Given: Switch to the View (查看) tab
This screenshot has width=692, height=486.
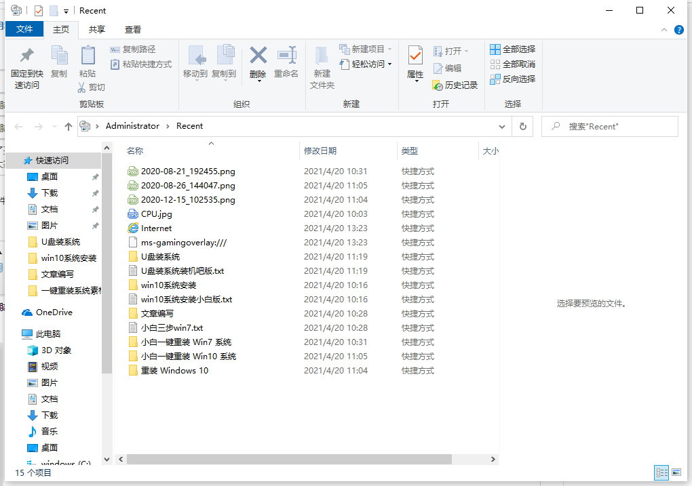Looking at the screenshot, I should pos(132,29).
